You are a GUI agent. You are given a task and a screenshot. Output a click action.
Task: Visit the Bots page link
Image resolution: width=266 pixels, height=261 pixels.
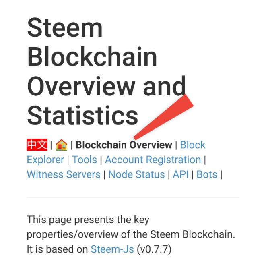coord(207,174)
